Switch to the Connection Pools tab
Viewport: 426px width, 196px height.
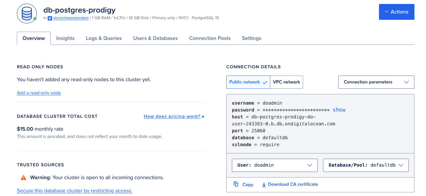[210, 38]
